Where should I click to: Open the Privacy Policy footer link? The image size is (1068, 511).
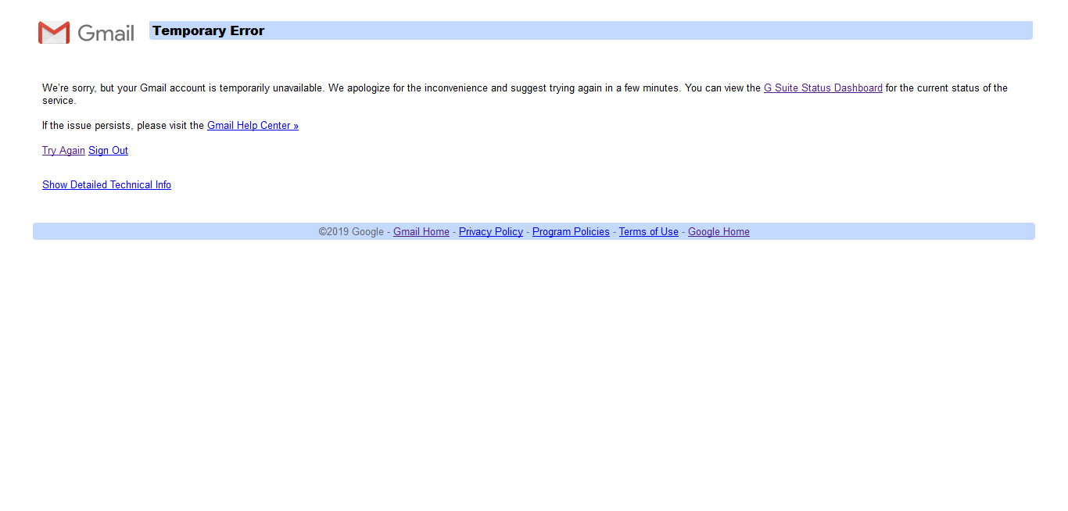coord(490,232)
